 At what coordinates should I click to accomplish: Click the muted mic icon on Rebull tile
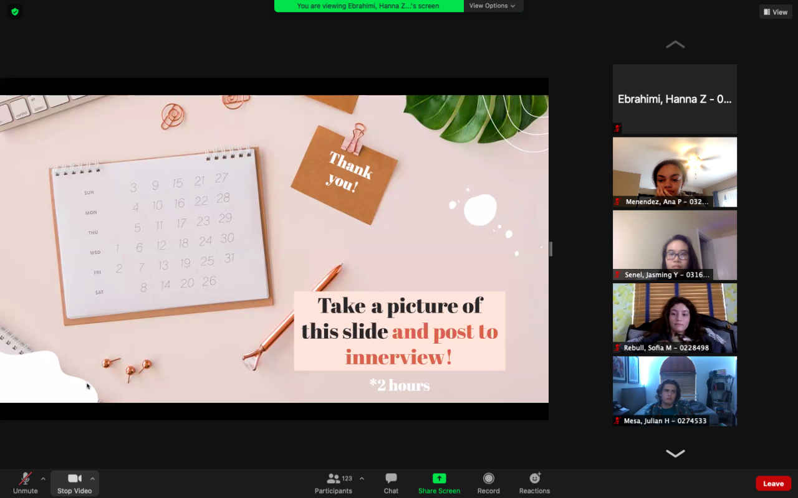click(x=618, y=348)
